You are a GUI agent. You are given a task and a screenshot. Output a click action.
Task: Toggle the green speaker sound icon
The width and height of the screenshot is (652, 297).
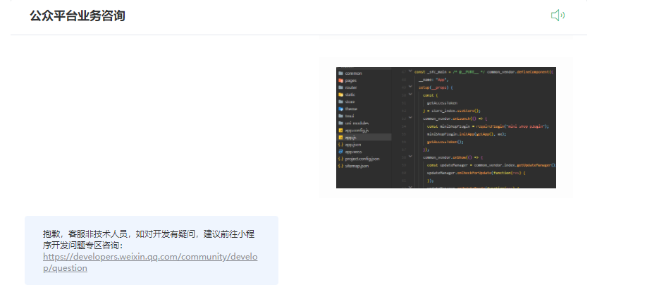pyautogui.click(x=558, y=16)
